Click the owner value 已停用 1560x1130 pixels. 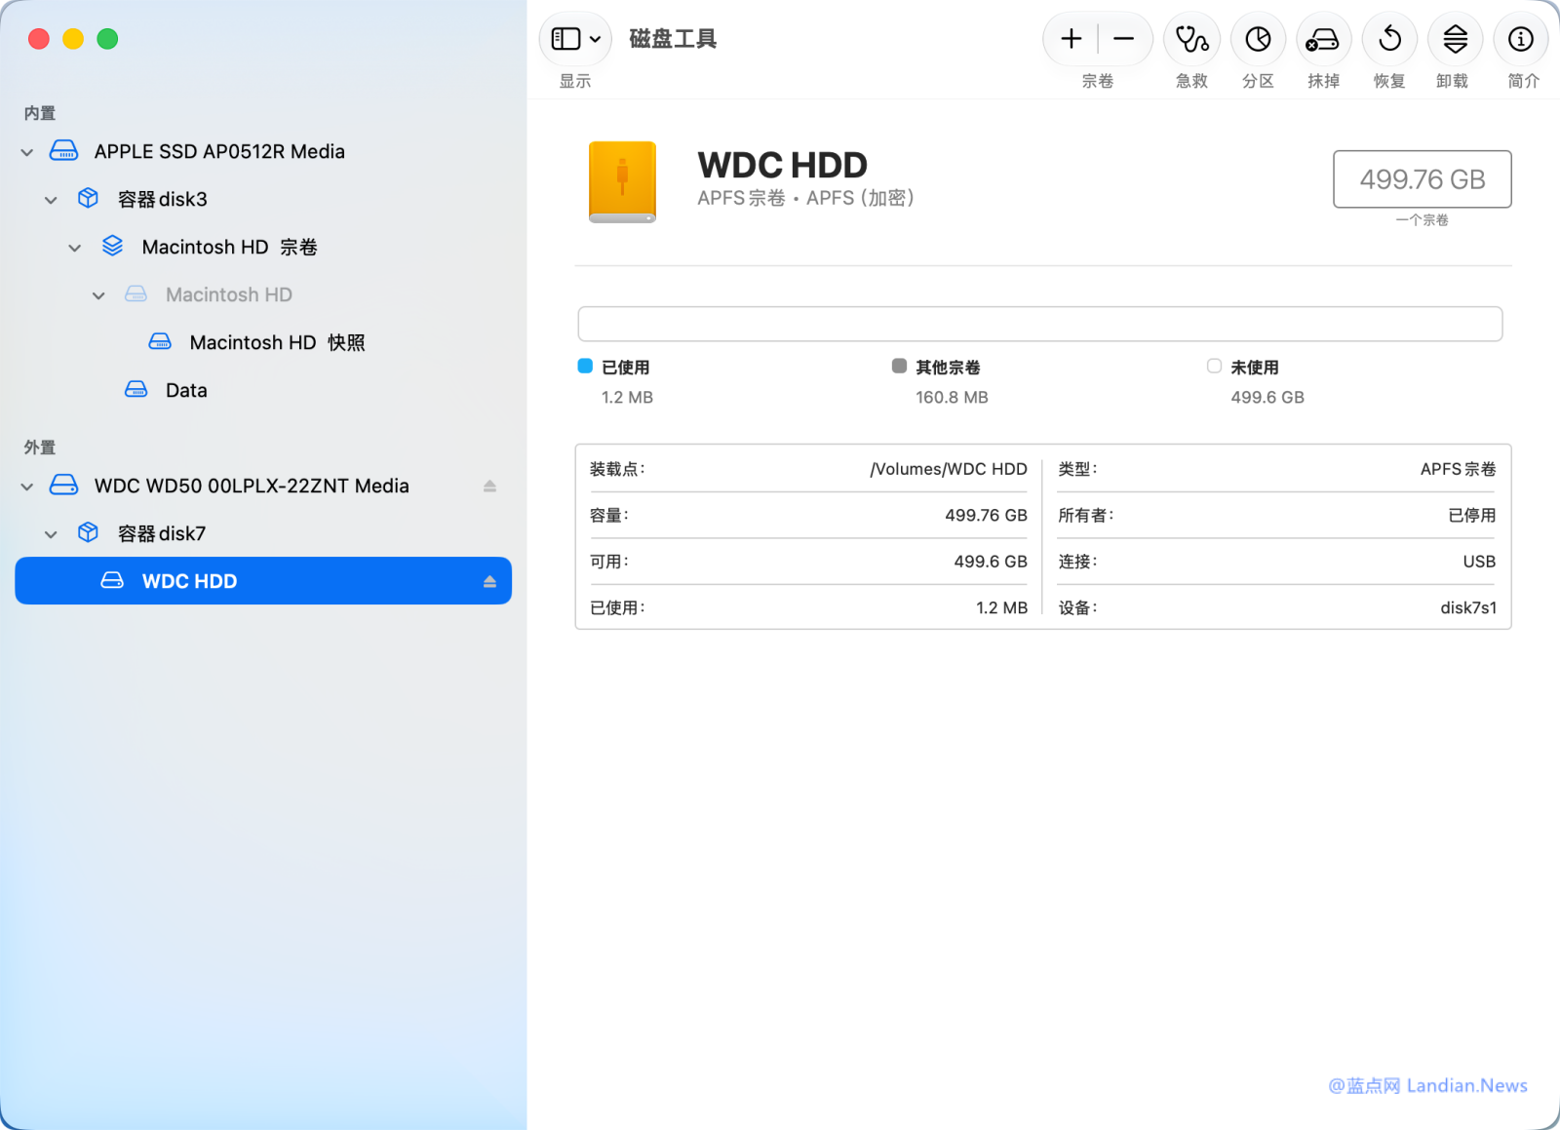tap(1472, 515)
